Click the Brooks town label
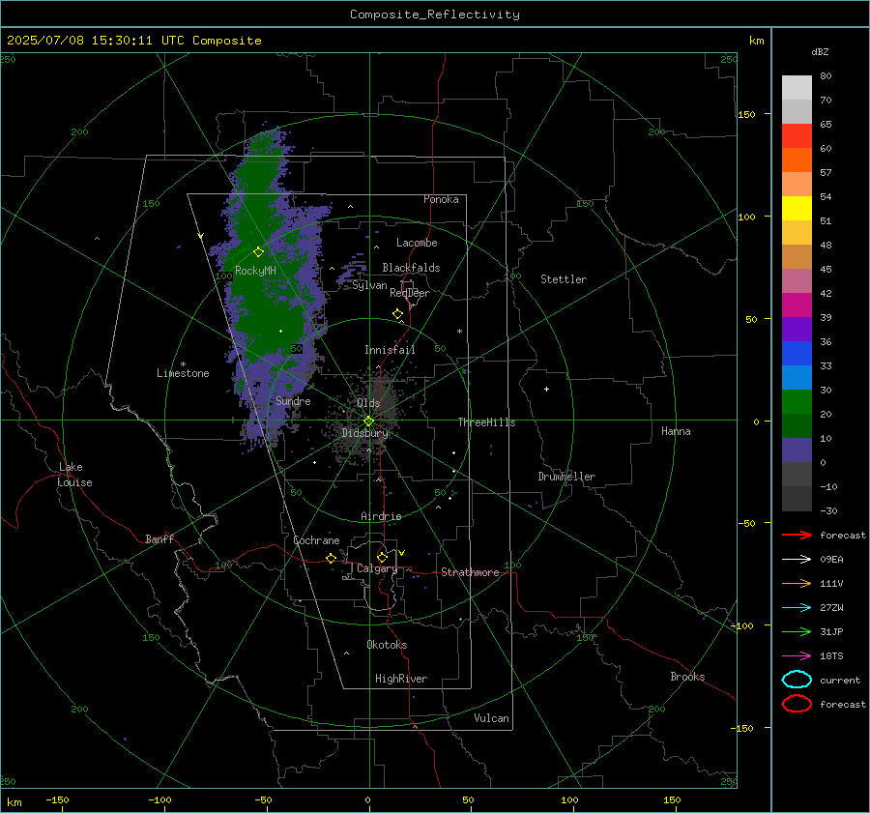 tap(687, 677)
